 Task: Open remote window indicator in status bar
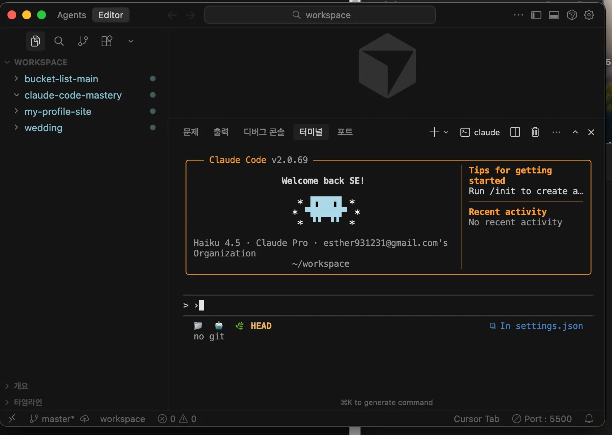[x=12, y=419]
